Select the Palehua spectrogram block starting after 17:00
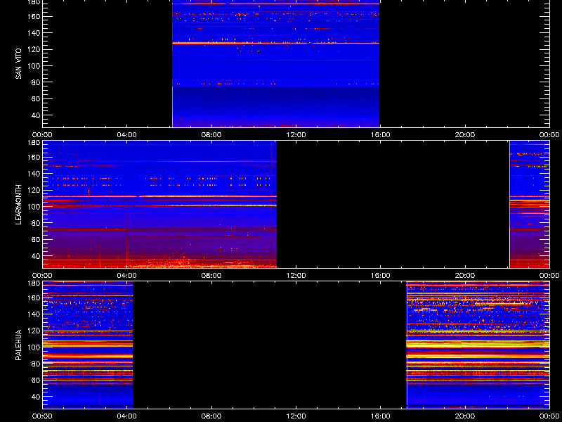This screenshot has height=422, width=562. pyautogui.click(x=478, y=345)
